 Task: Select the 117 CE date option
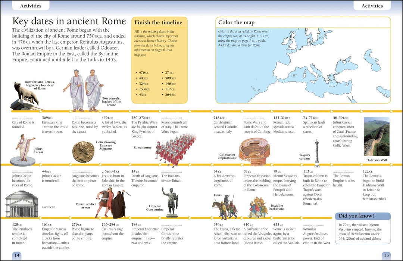click(x=170, y=89)
